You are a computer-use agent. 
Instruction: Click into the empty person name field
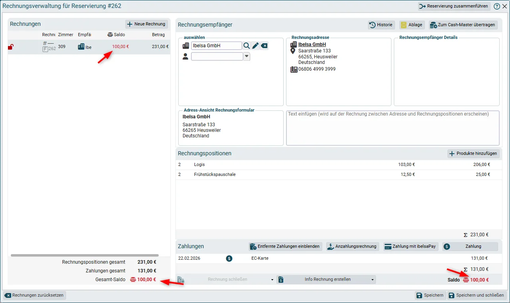217,56
